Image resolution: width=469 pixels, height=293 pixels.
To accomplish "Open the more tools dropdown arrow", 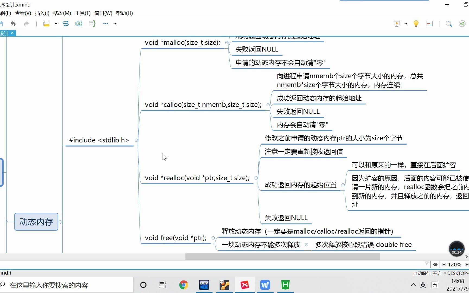I will (x=115, y=24).
